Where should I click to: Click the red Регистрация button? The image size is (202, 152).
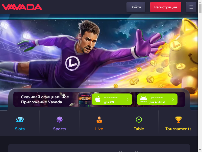(166, 7)
